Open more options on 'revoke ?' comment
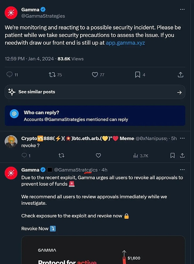194x264 pixels. coord(182,138)
